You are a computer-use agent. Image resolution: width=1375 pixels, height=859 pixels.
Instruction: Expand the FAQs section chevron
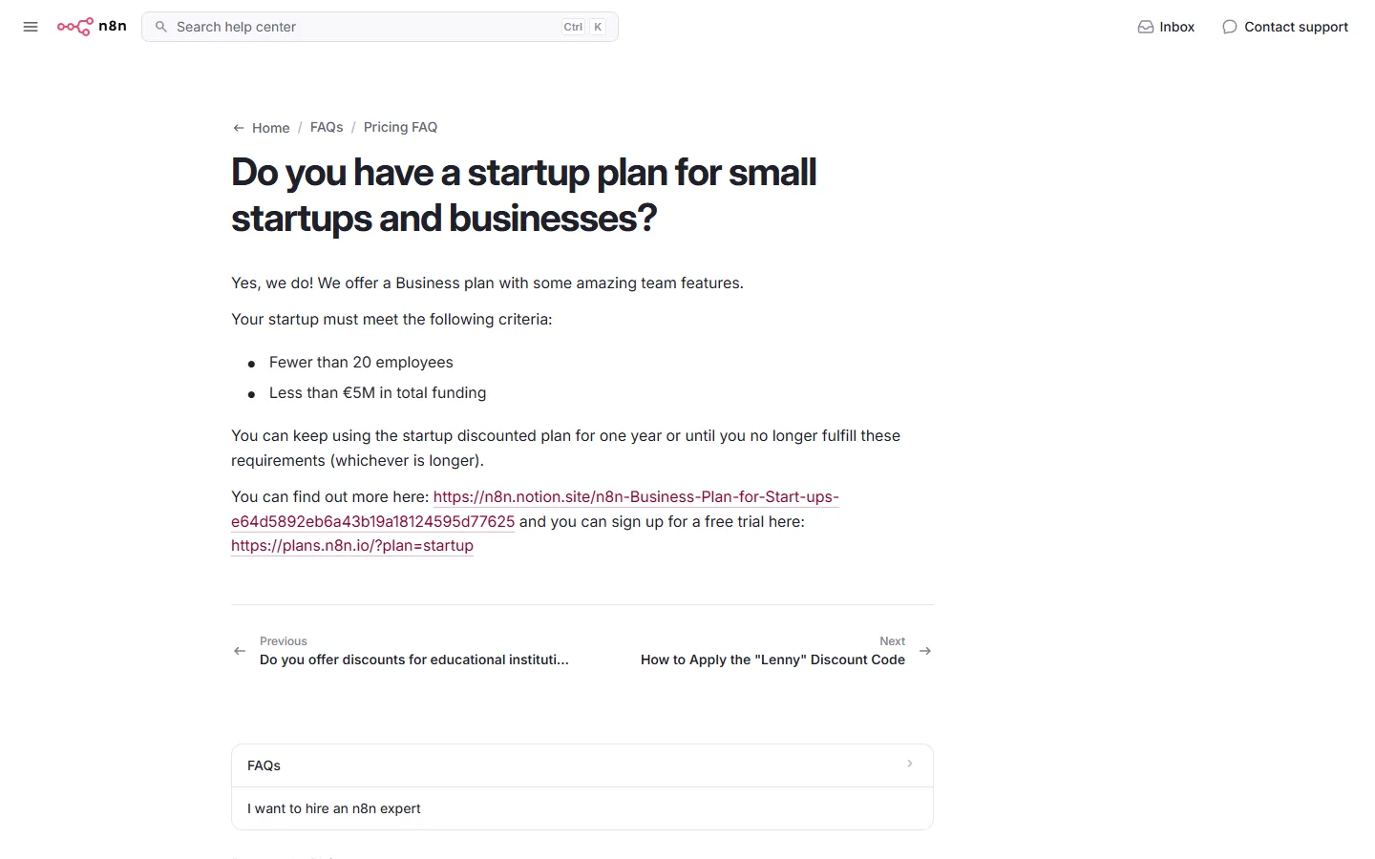[910, 764]
